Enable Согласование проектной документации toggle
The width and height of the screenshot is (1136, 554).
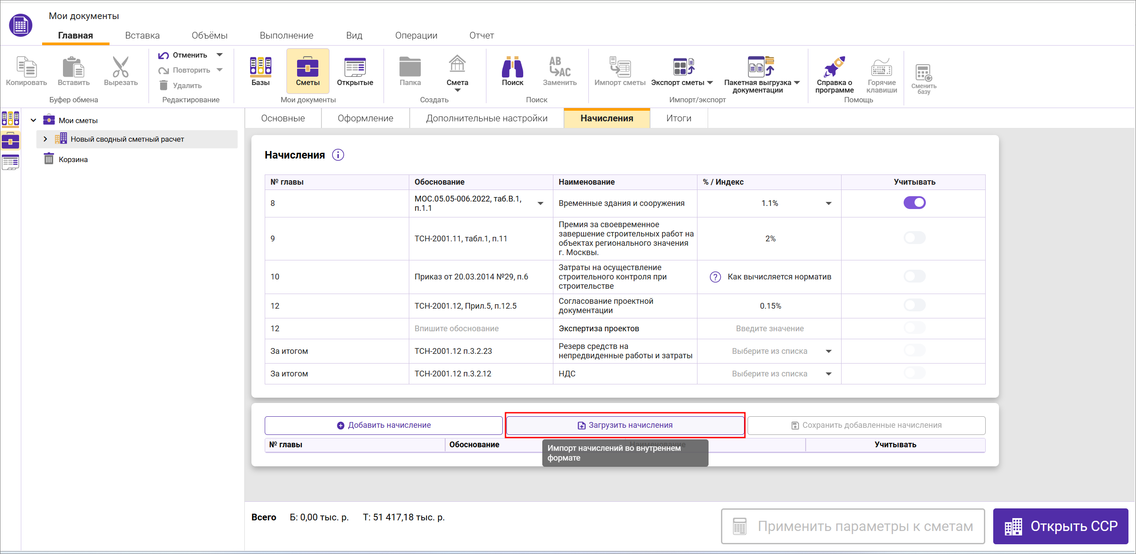914,306
